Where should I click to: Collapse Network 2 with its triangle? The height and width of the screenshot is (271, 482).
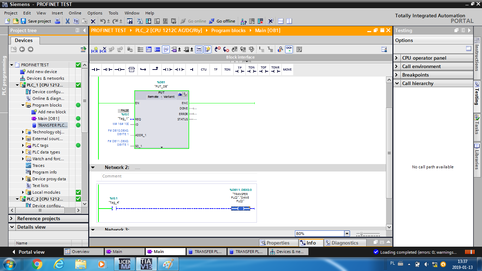point(93,168)
